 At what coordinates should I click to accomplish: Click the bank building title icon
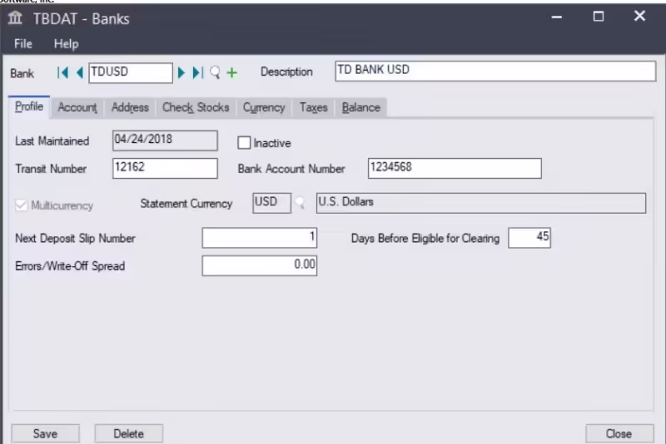point(15,18)
